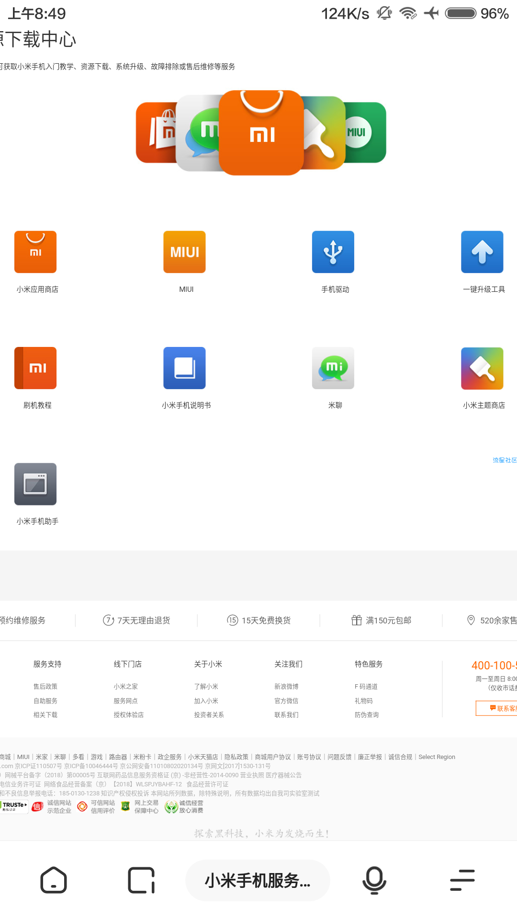Tap the 诚信网站 示范企业 badge

click(x=52, y=806)
